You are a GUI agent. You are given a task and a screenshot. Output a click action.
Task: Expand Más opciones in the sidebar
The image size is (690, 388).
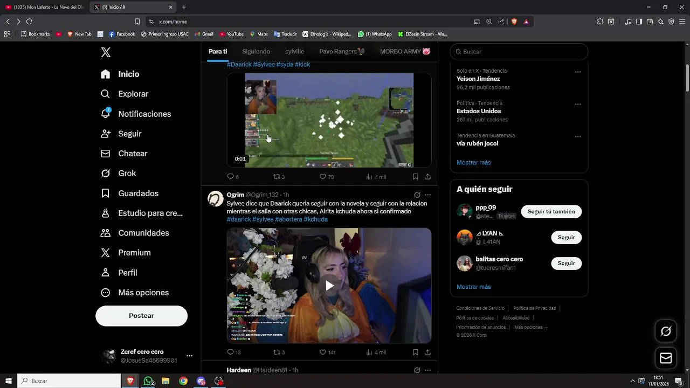click(x=135, y=293)
